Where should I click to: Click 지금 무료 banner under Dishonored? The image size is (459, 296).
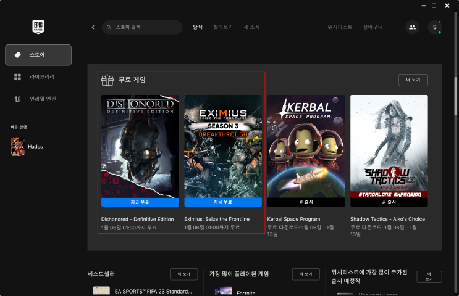coord(140,202)
